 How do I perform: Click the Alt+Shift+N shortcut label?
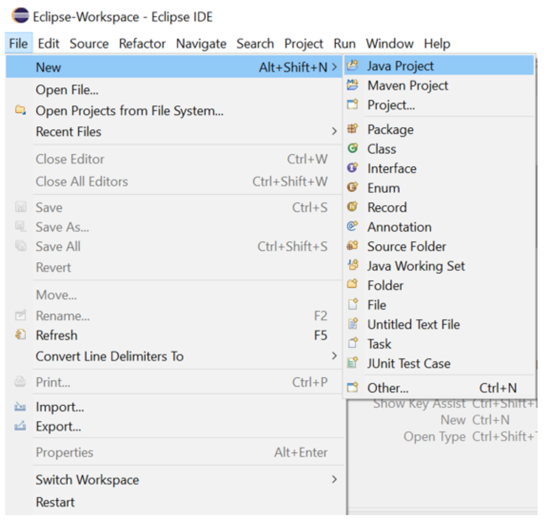coord(293,67)
